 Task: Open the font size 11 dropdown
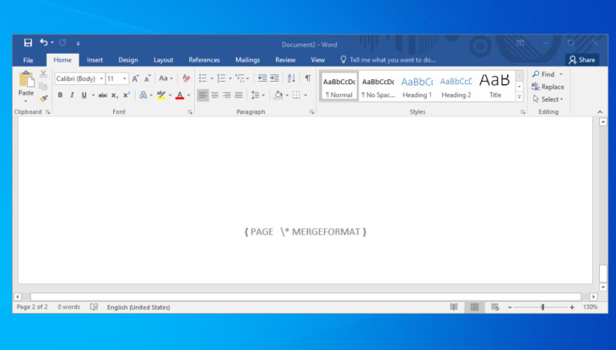pos(117,78)
